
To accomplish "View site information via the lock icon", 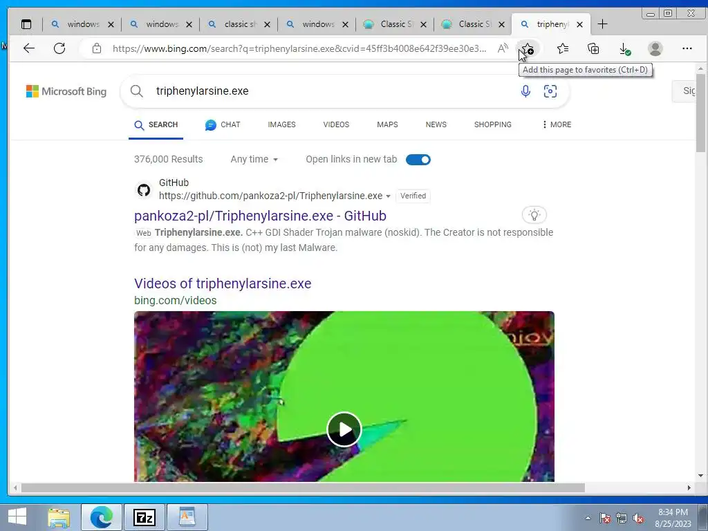I will (97, 48).
